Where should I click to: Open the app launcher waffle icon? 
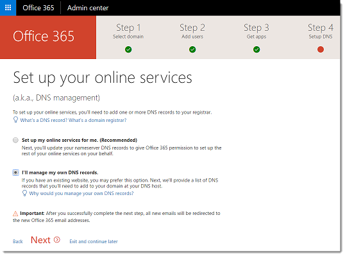[8, 8]
